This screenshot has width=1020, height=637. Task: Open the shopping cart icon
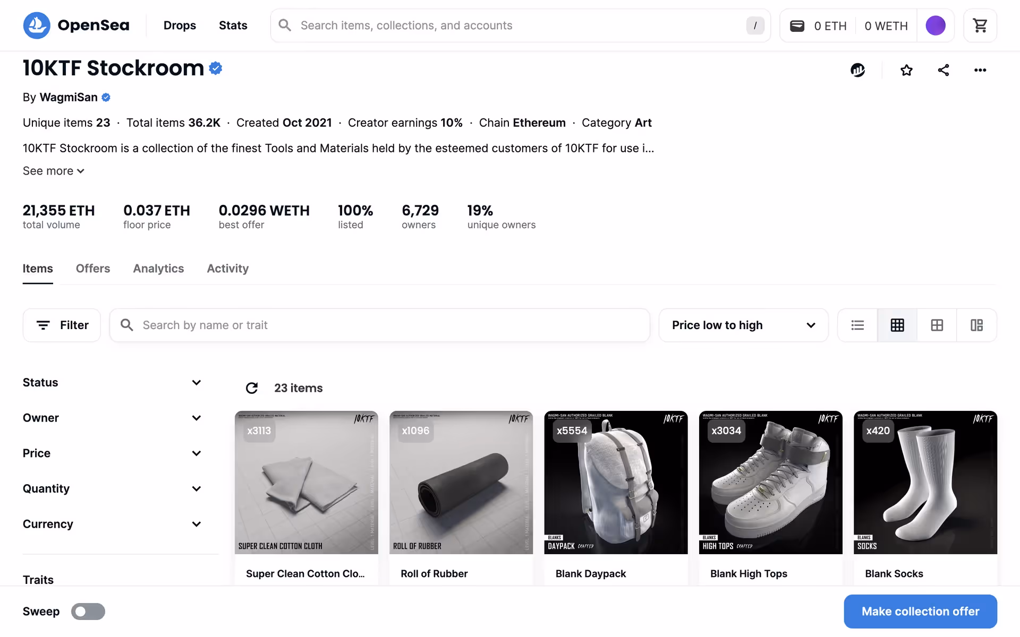tap(980, 25)
